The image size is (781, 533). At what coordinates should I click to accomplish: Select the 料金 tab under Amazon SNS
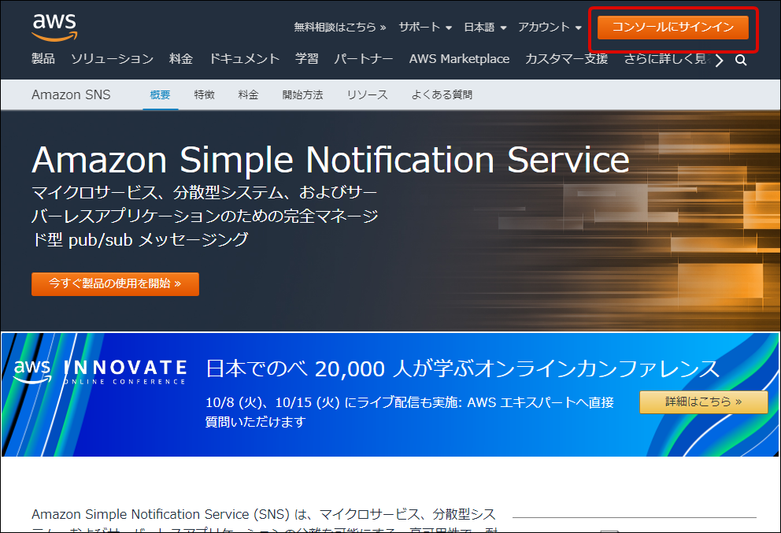248,94
